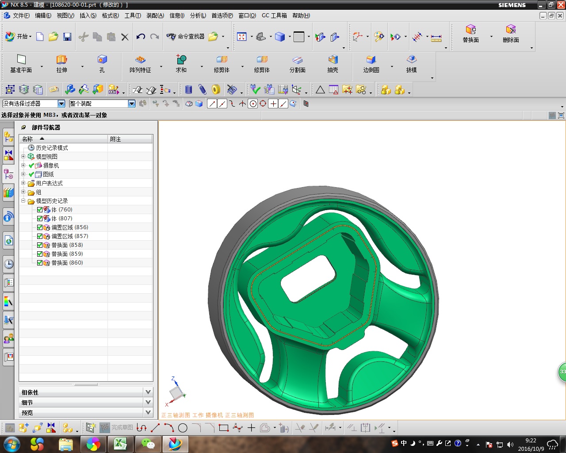Click the Fit view icon

pos(241,37)
